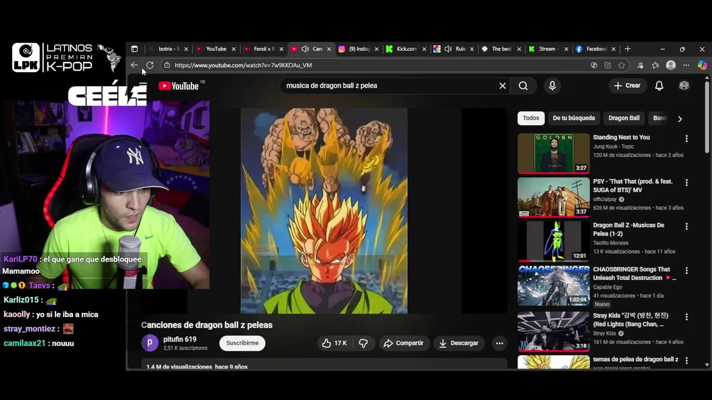The width and height of the screenshot is (712, 400).
Task: Open options for Stray Kids Red Lights
Action: [x=686, y=317]
